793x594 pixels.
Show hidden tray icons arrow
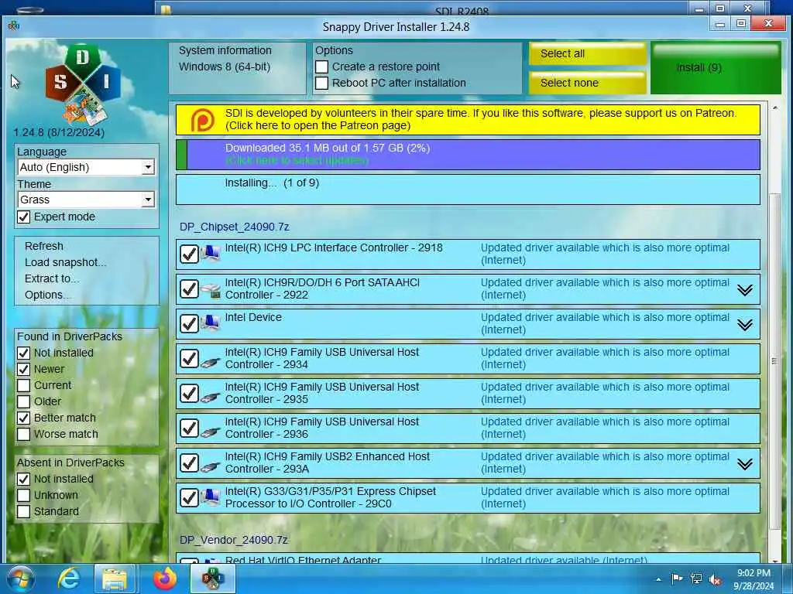tap(658, 579)
